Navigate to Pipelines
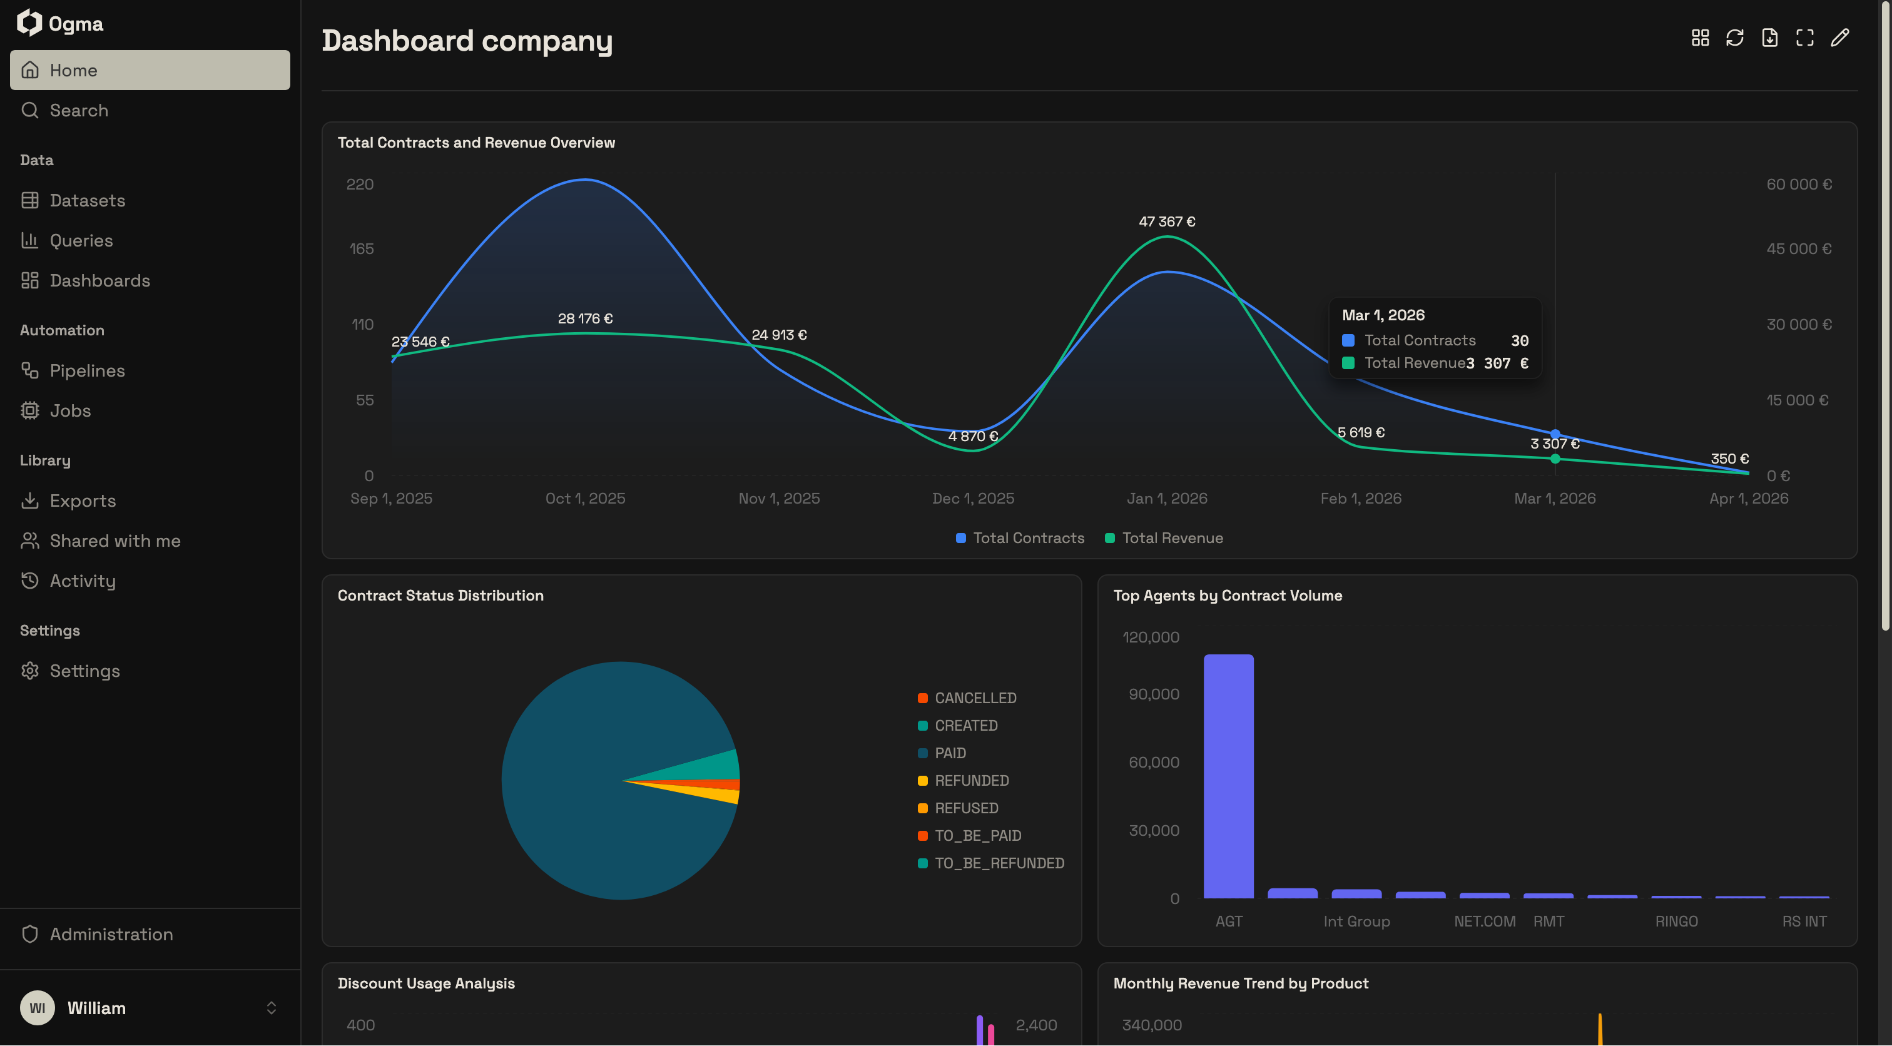 (150, 370)
